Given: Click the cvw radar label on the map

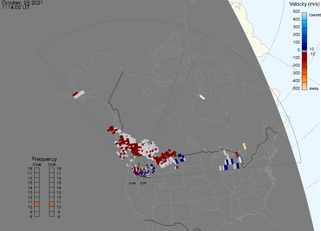Looking at the screenshot, I should [132, 183].
